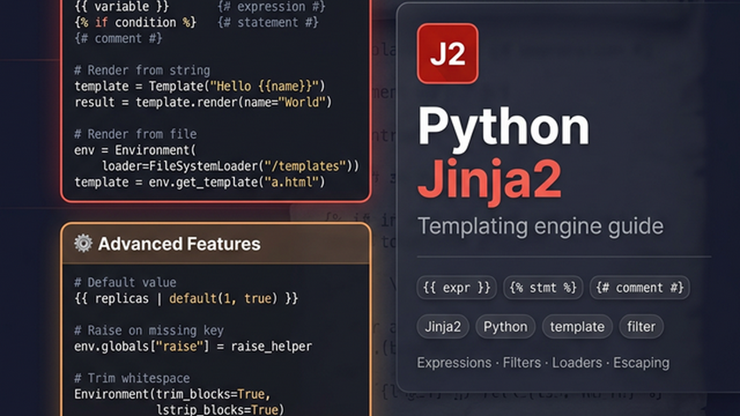740x416 pixels.
Task: Choose the template keyword pill
Action: [577, 326]
